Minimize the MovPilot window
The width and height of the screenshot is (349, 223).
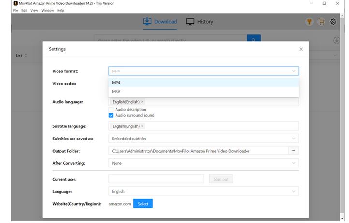pyautogui.click(x=311, y=3)
